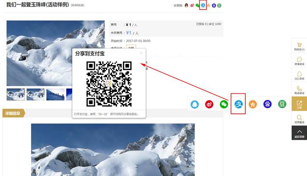This screenshot has width=307, height=176.
Task: Click the small Weibo icon in header
Action: (192, 5)
